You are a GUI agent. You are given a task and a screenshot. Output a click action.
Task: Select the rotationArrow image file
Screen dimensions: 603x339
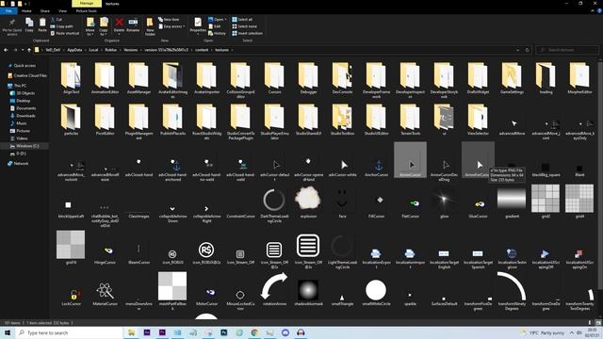tap(274, 288)
